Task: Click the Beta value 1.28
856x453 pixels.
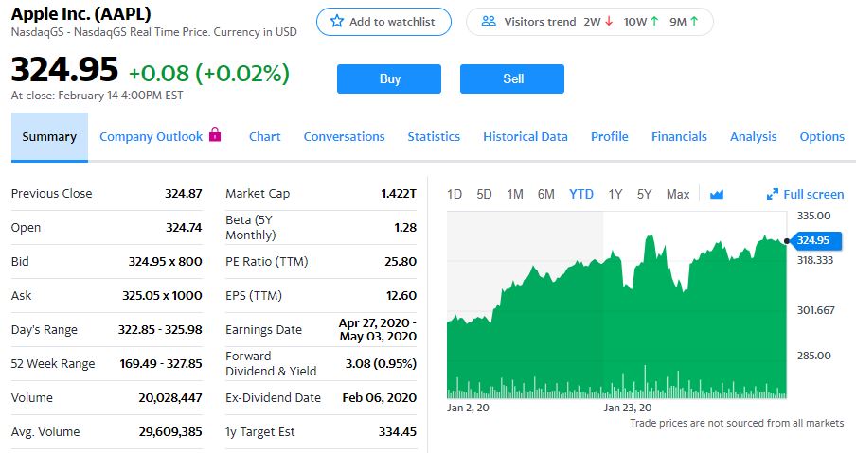Action: tap(405, 227)
